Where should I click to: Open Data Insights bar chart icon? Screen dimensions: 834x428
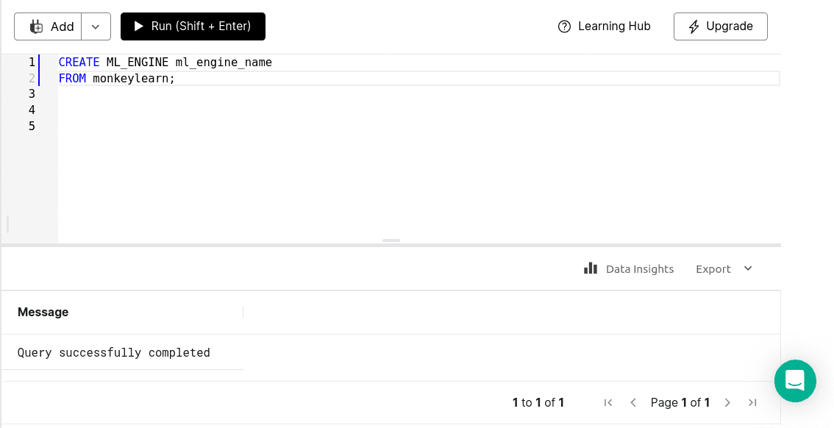coord(591,268)
